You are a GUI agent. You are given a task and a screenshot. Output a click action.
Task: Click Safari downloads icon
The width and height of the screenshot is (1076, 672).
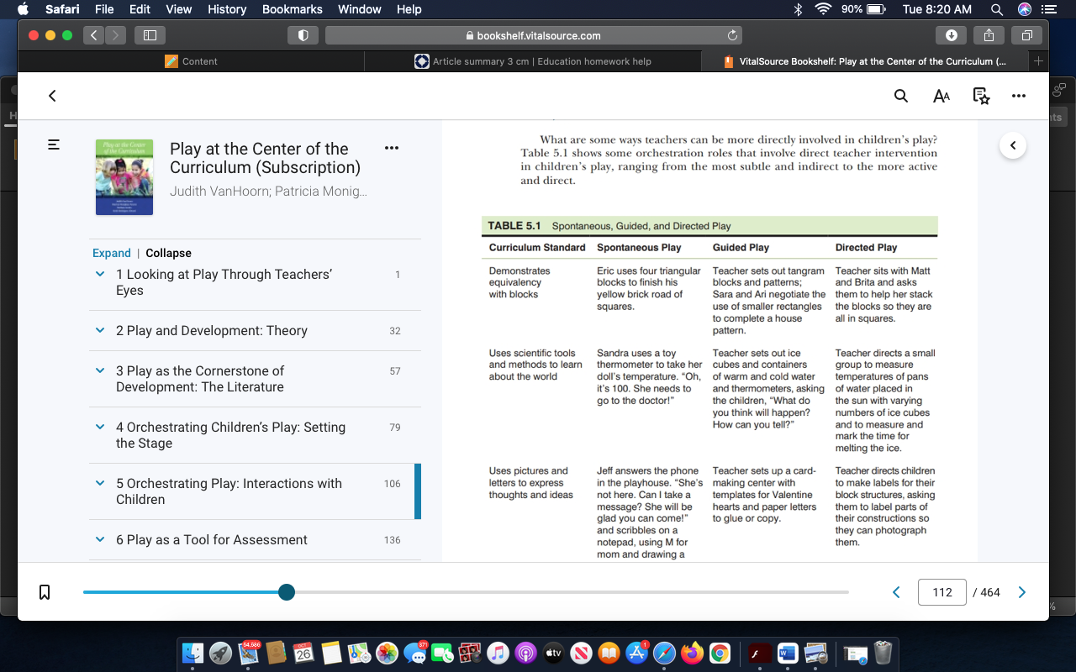pyautogui.click(x=951, y=35)
